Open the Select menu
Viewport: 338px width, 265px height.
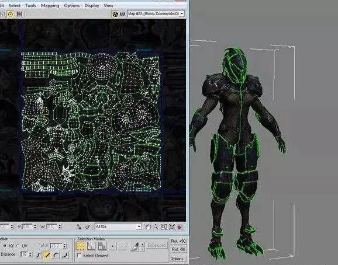(x=15, y=5)
